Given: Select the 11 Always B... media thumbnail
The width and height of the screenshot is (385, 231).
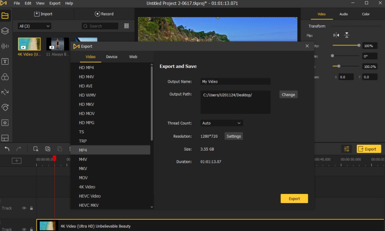Looking at the screenshot, I should pos(57,44).
